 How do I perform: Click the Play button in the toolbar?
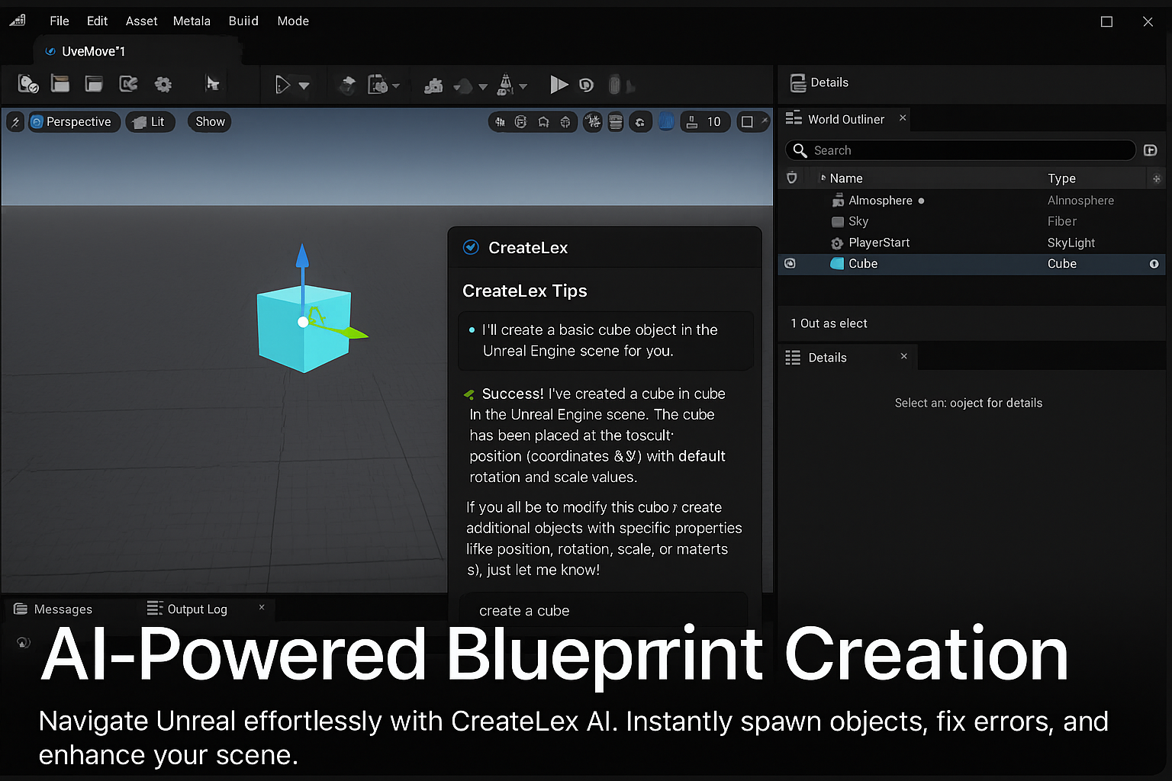click(x=559, y=85)
